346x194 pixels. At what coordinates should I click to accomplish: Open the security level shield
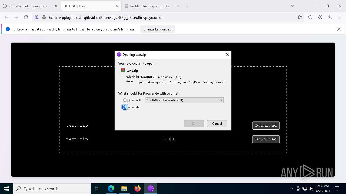tap(310, 18)
